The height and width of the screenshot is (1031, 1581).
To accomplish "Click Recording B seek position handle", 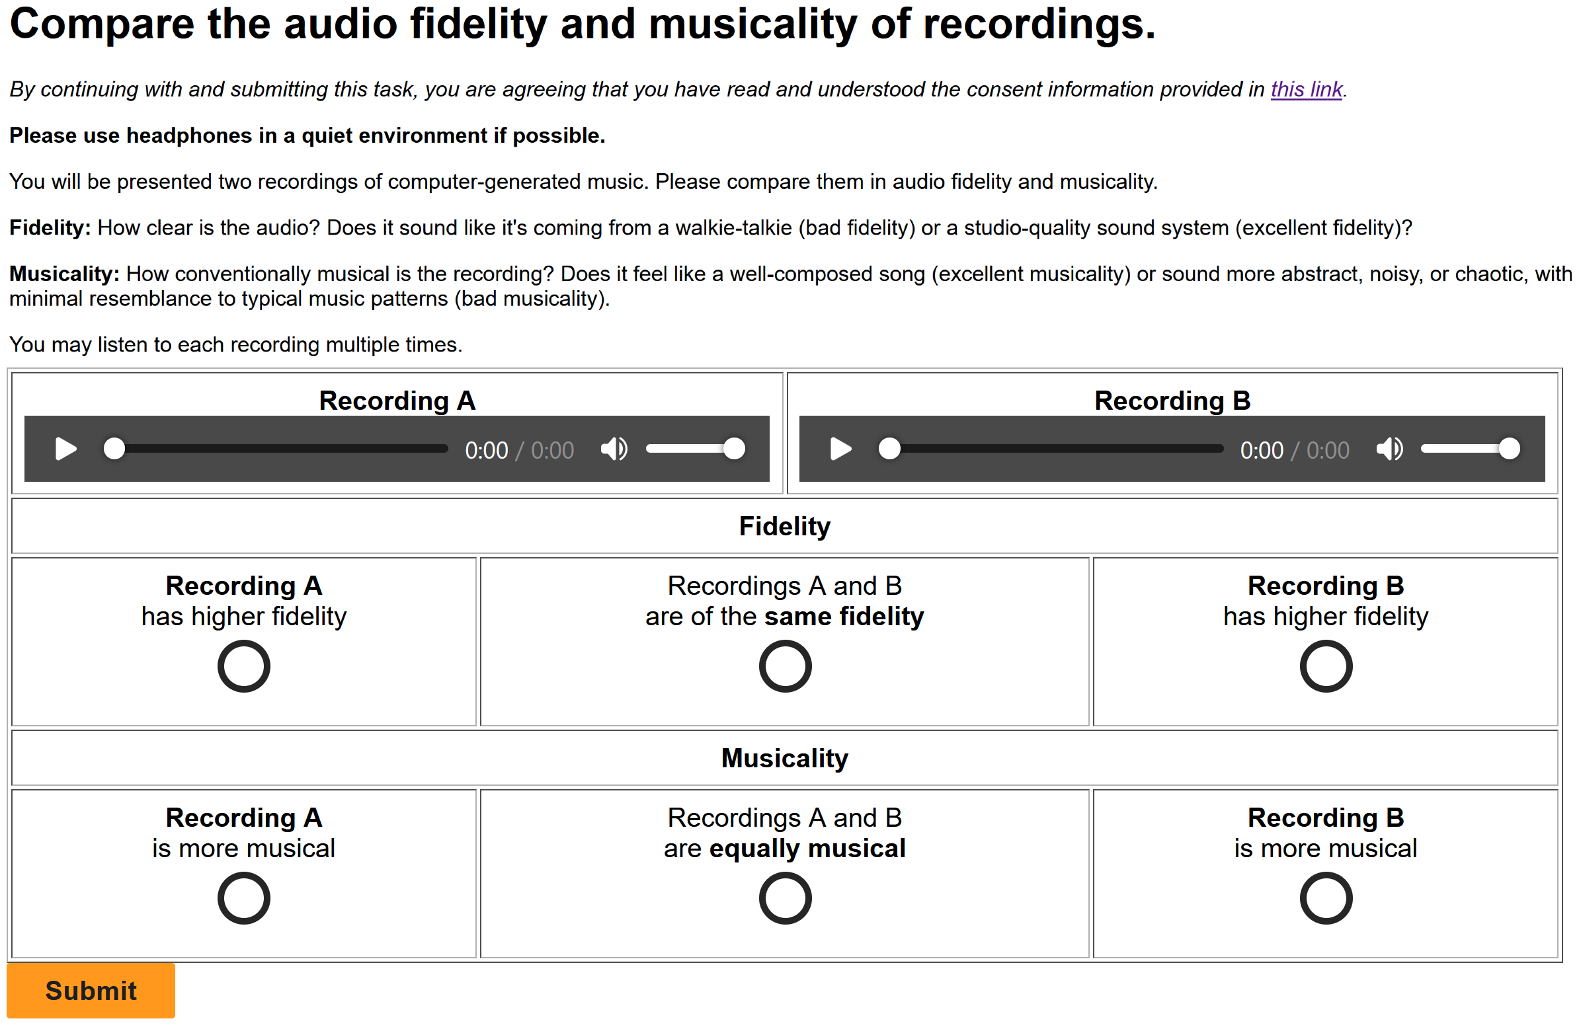I will (x=890, y=449).
